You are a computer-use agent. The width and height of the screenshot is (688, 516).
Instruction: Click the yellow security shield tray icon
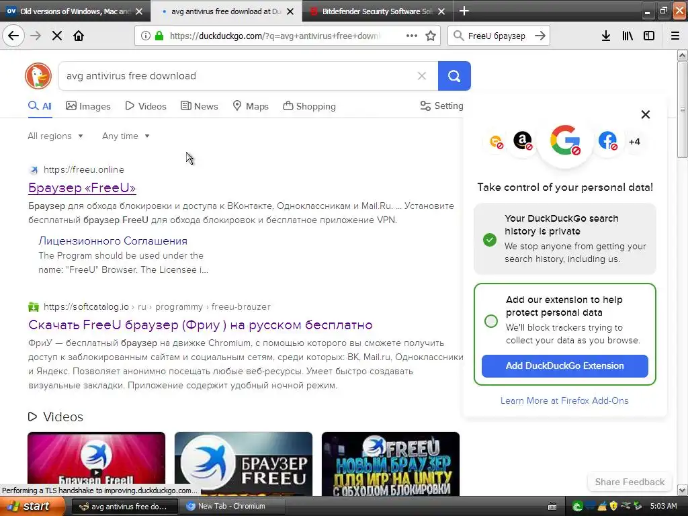point(613,506)
